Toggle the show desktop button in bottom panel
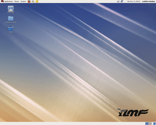 pos(1,123)
